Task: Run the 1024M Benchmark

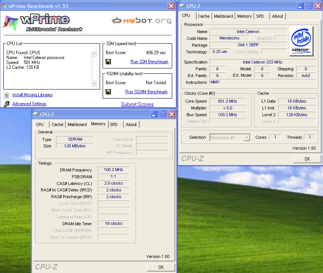Action: click(147, 92)
